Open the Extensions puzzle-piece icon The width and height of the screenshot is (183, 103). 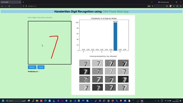tap(177, 6)
